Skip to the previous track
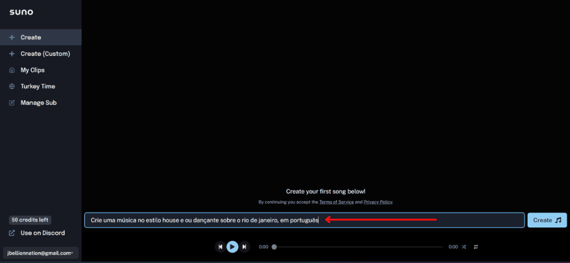This screenshot has width=570, height=263. click(x=220, y=247)
